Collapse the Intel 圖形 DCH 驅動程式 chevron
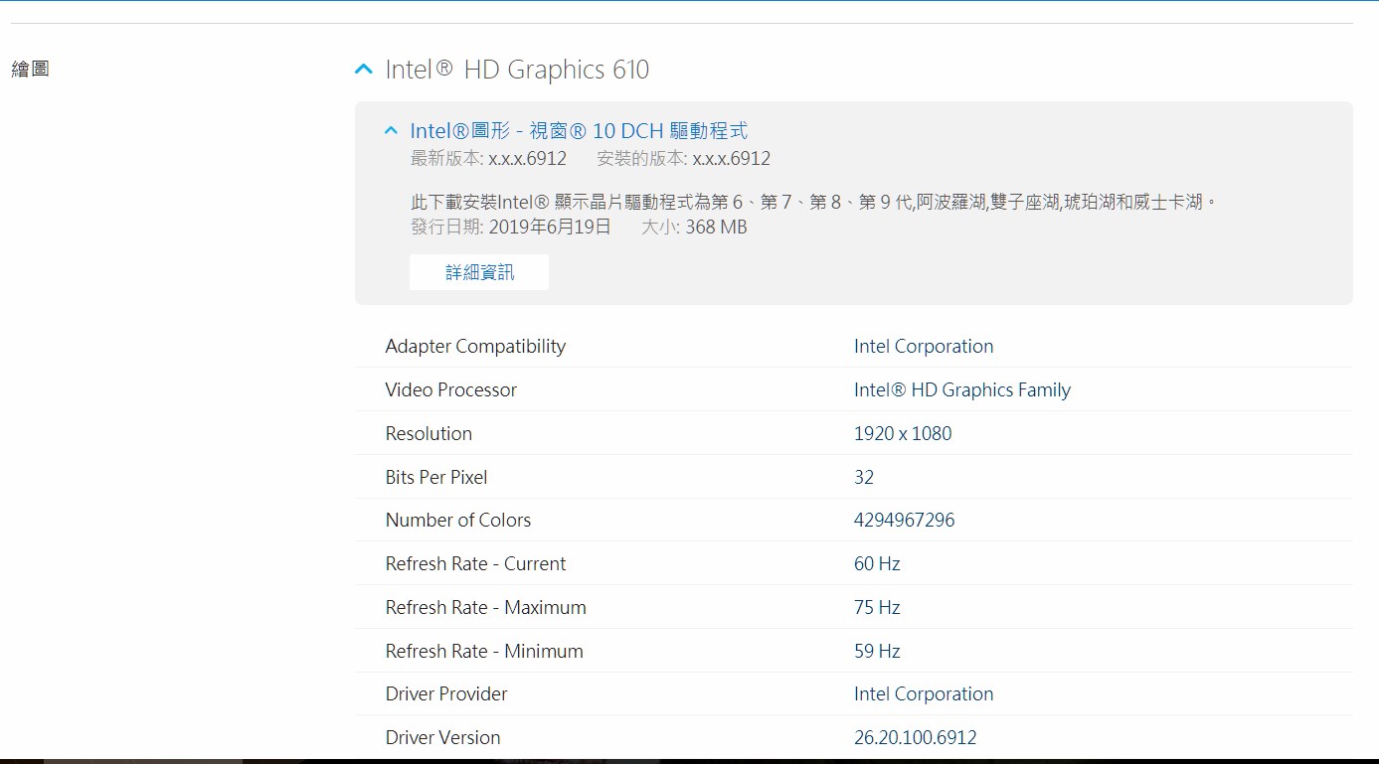Viewport: 1379px width, 764px height. pyautogui.click(x=391, y=131)
